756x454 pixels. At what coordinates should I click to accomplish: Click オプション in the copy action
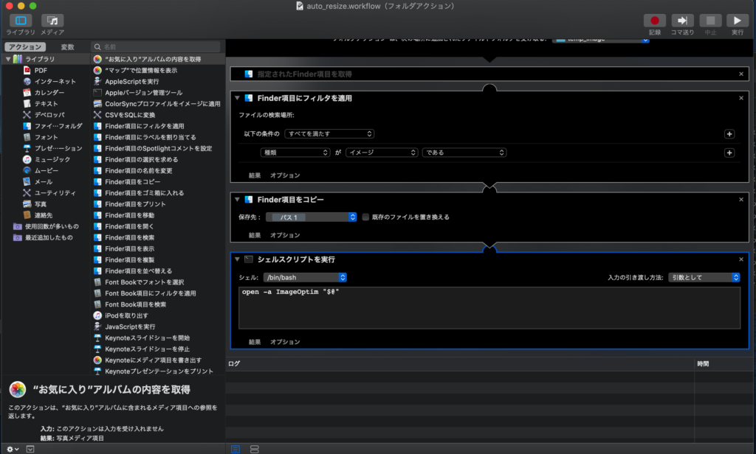pyautogui.click(x=285, y=235)
